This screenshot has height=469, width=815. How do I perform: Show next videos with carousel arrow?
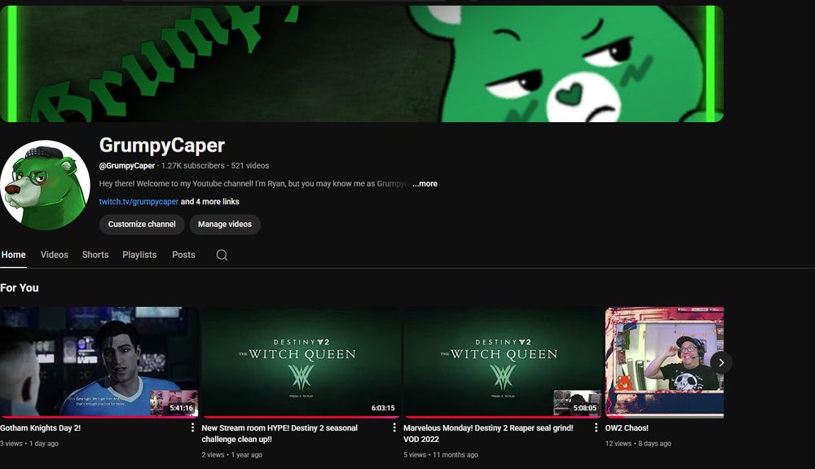tap(721, 362)
